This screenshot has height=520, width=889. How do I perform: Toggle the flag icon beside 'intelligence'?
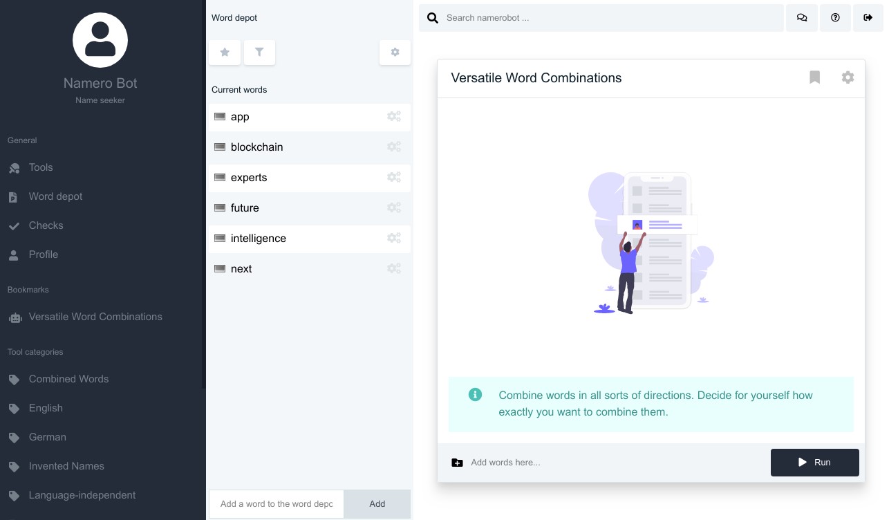[220, 239]
